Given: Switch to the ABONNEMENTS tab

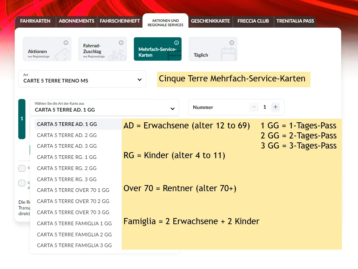Looking at the screenshot, I should pos(77,21).
